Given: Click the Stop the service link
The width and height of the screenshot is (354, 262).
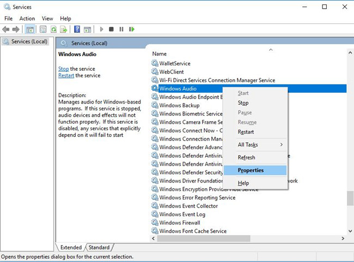Looking at the screenshot, I should click(x=63, y=69).
